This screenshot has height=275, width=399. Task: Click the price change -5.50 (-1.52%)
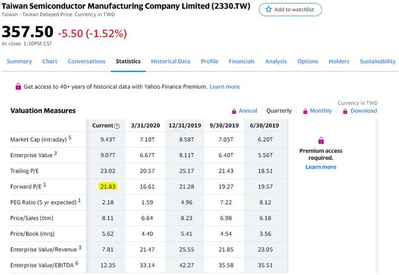(93, 33)
